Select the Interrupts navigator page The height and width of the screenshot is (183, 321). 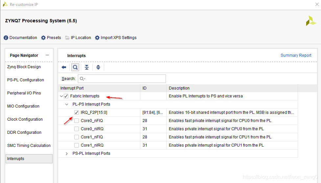29,159
